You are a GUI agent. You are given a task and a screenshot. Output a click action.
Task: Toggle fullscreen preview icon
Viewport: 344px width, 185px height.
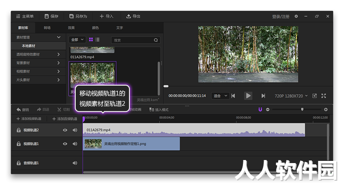click(324, 96)
